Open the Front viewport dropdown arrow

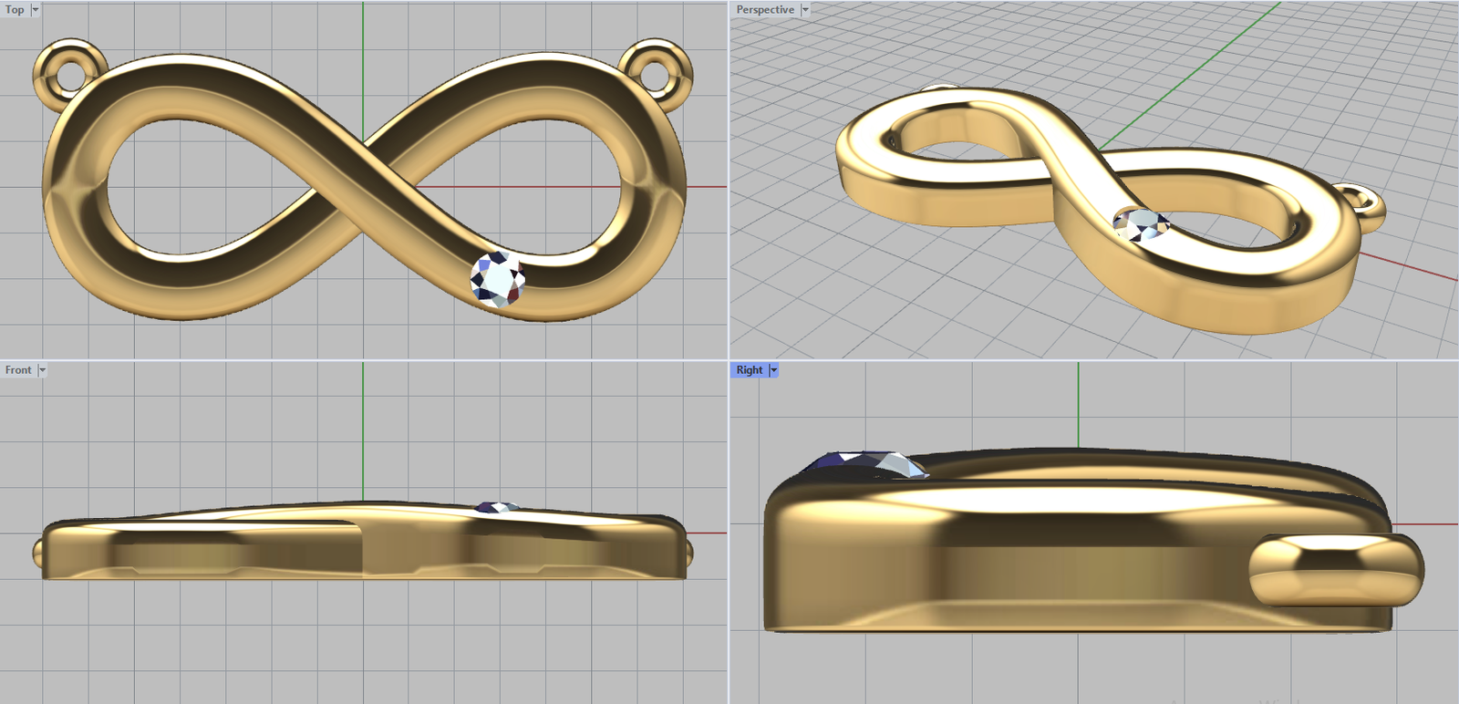click(x=42, y=370)
